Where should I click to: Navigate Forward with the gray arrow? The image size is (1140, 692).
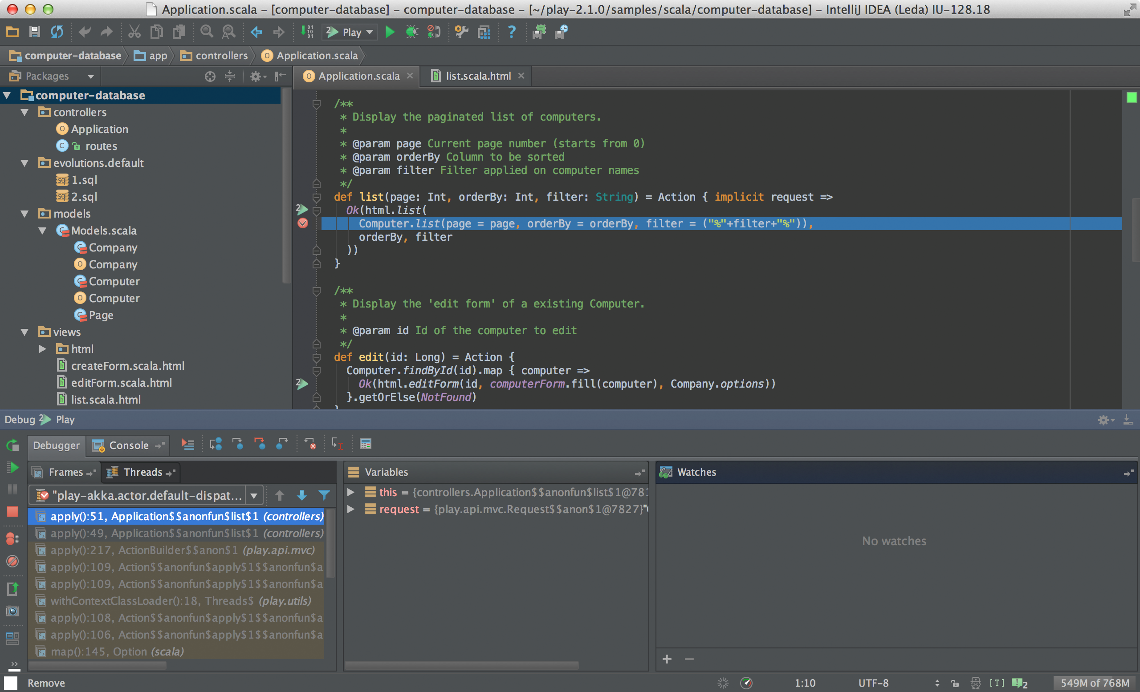(x=278, y=32)
